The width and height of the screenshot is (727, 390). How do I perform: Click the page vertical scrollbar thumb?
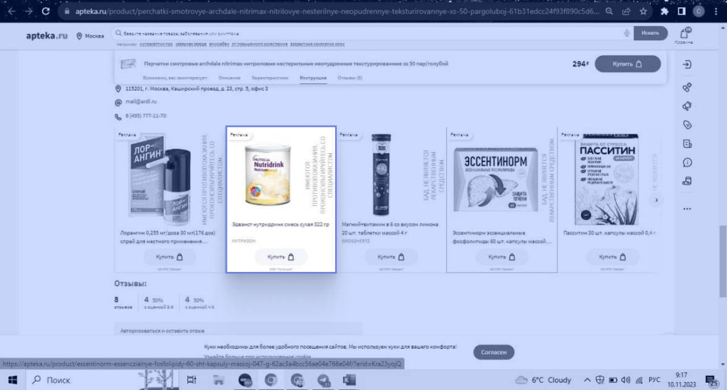point(723,261)
